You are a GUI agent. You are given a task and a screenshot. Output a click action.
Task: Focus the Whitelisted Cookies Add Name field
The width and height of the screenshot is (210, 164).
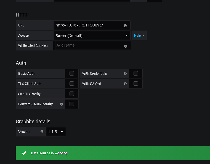[89, 45]
